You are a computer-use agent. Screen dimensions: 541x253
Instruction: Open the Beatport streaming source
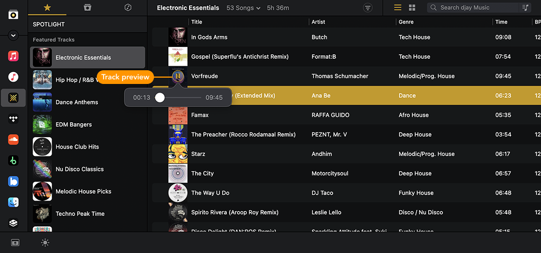pyautogui.click(x=14, y=160)
